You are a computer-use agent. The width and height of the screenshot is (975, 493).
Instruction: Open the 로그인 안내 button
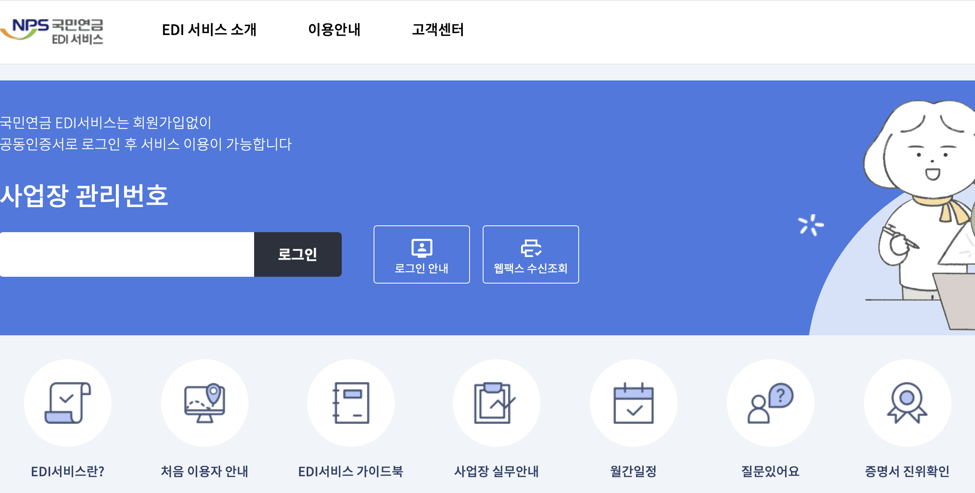(x=422, y=254)
